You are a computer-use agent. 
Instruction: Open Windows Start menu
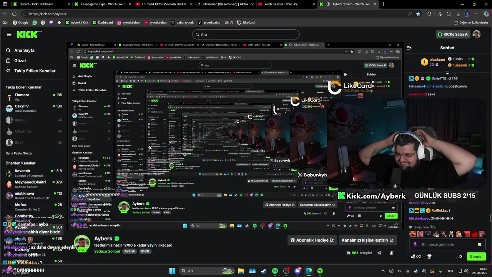[172, 271]
